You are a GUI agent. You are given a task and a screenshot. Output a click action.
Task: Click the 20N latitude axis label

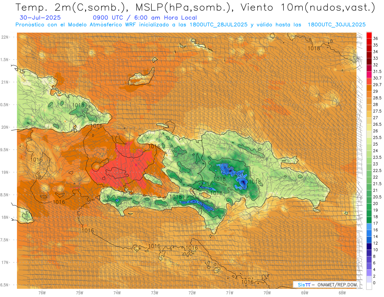[5, 127]
